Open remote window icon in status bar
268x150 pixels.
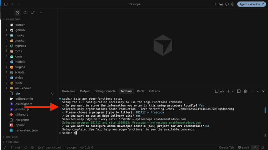(5, 147)
